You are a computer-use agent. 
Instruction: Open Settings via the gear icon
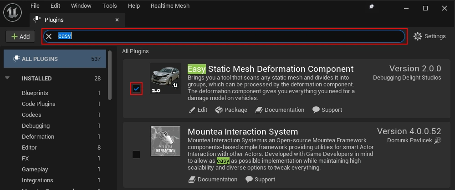pyautogui.click(x=418, y=36)
